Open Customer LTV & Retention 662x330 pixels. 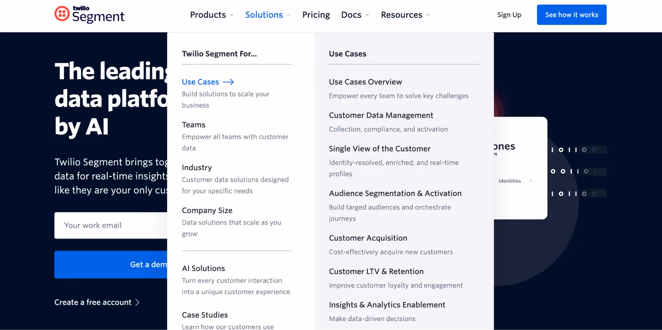(x=376, y=272)
